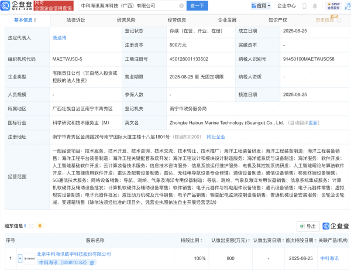351x270 pixels.
Task: Open 北京中科海讯数字科技股份有限公司 shareholder link
Action: pyautogui.click(x=74, y=254)
